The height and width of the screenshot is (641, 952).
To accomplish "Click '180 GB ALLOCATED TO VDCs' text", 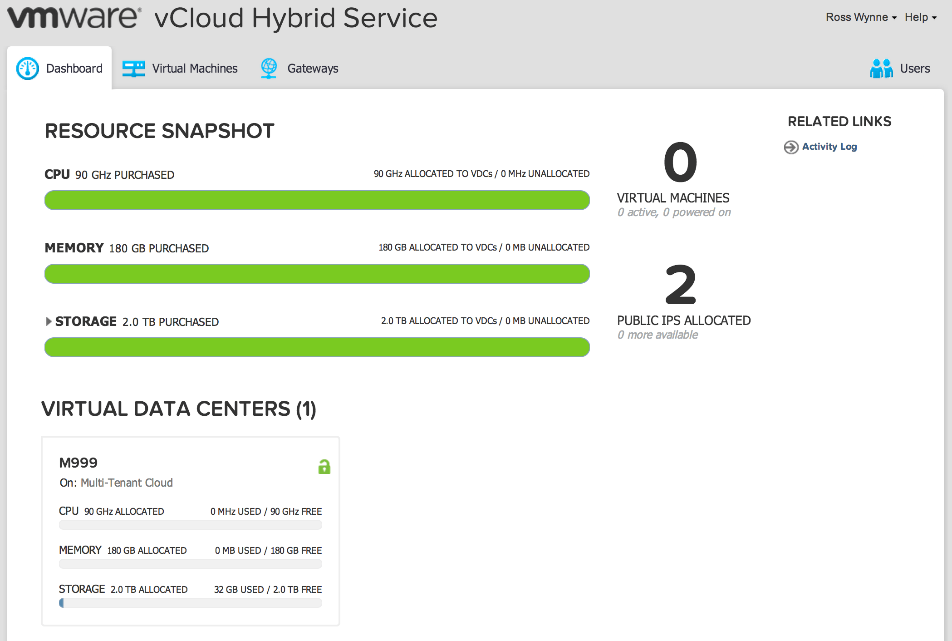I will click(438, 247).
